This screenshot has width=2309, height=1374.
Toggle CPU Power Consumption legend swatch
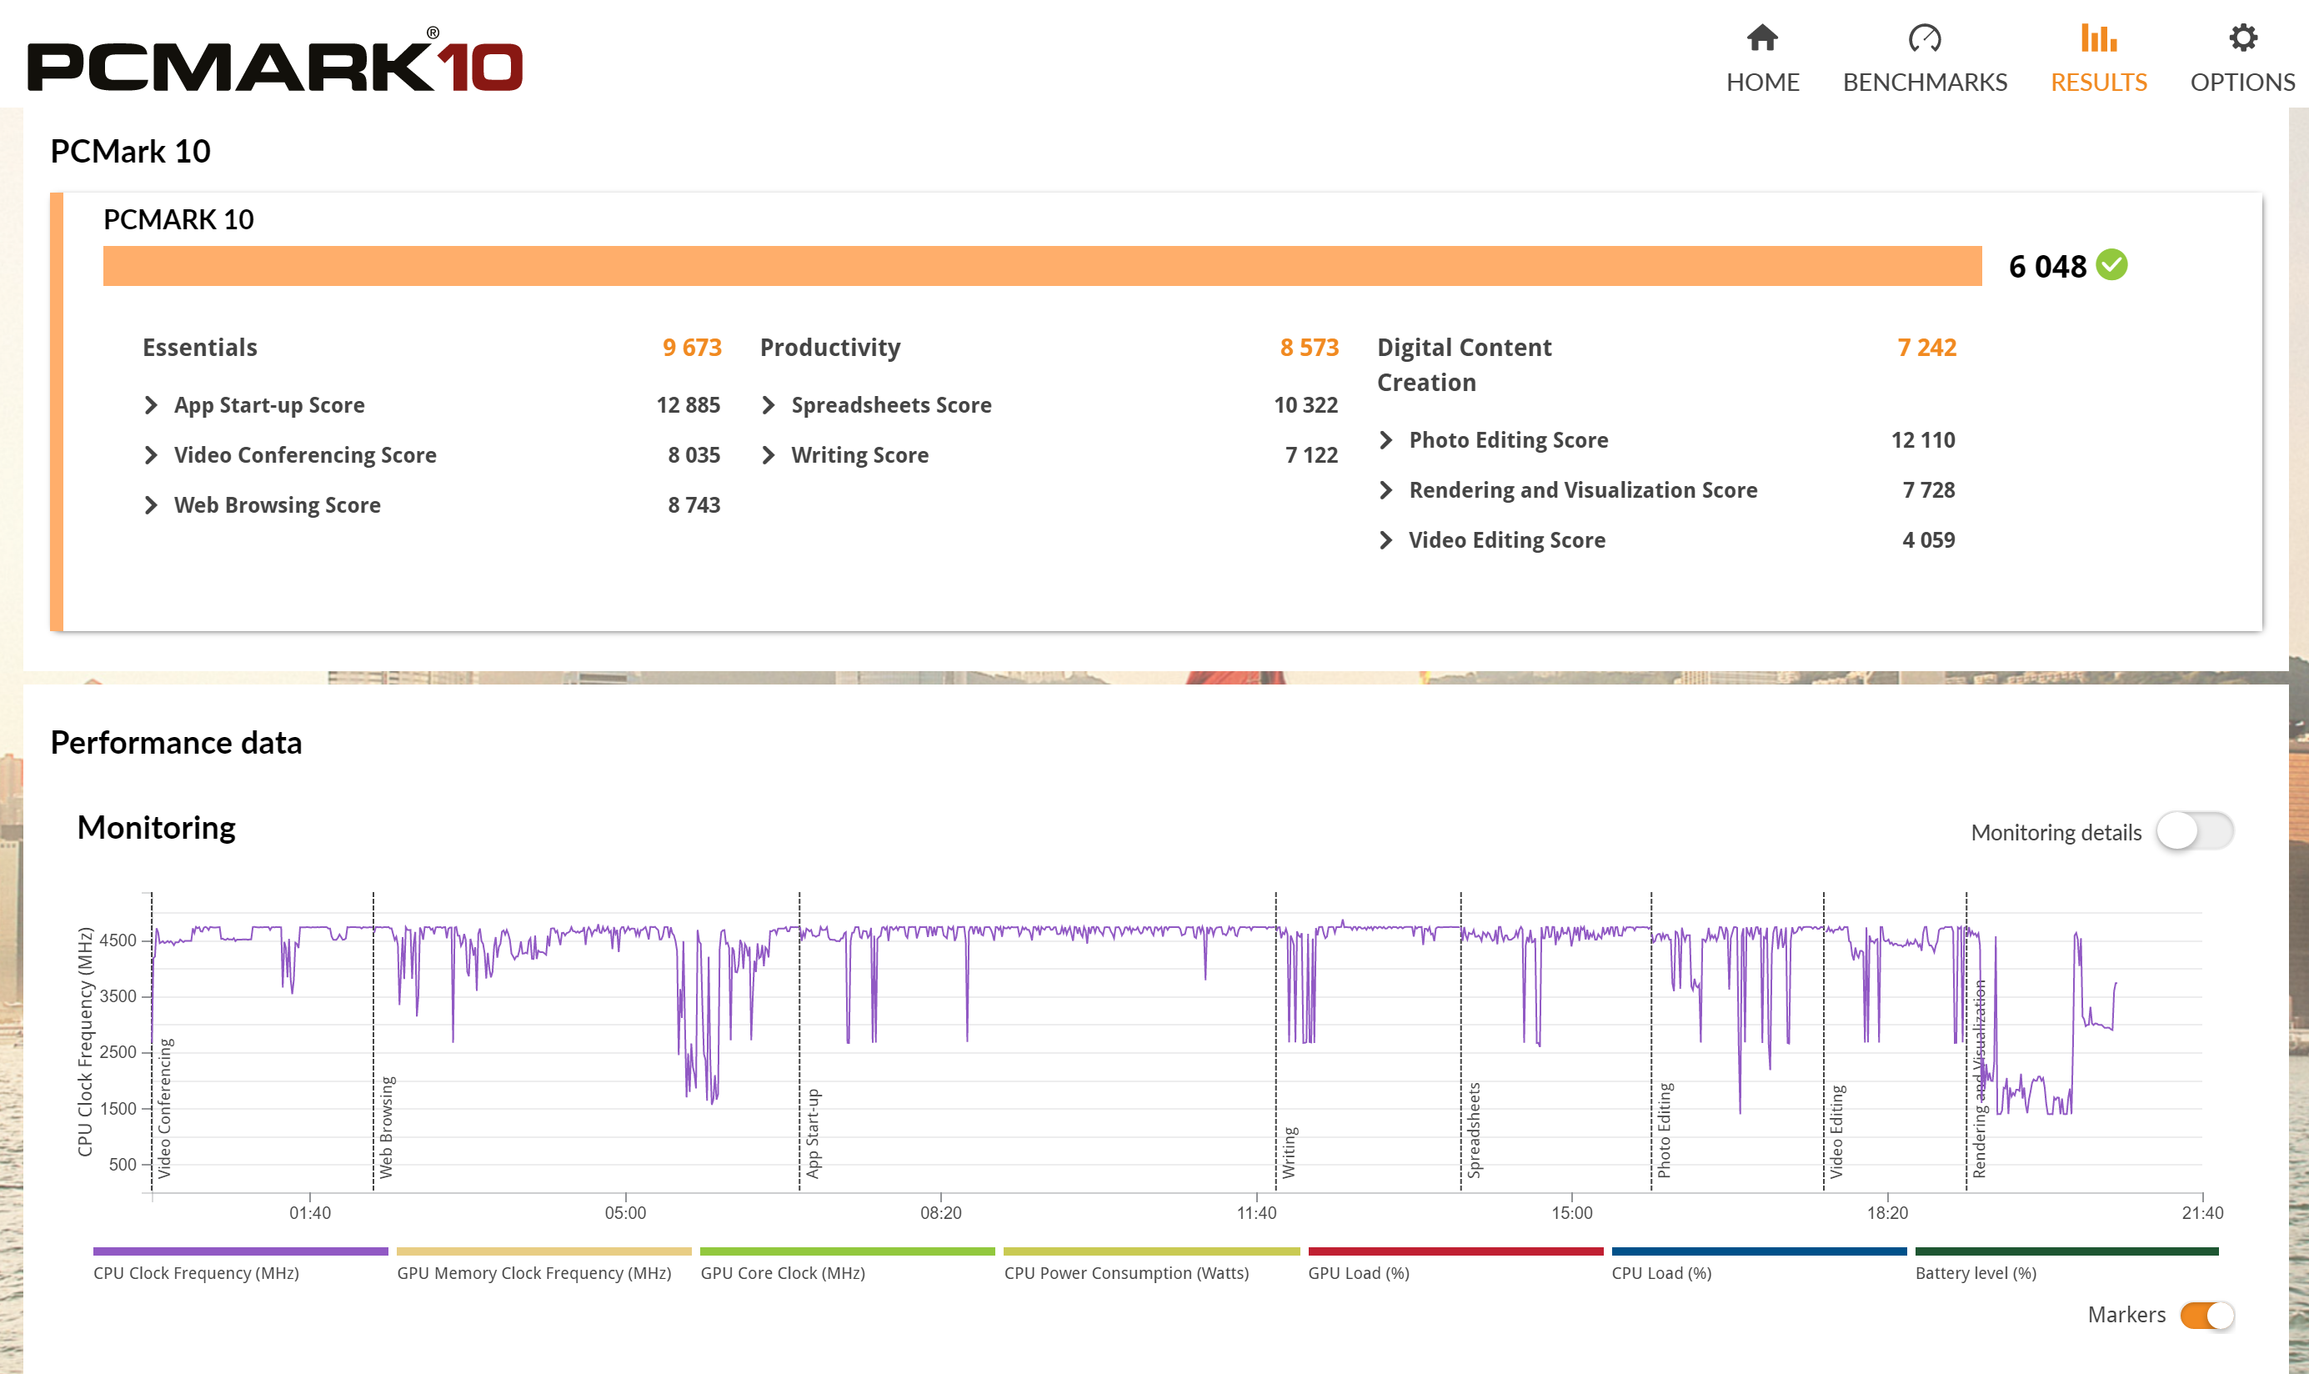[1151, 1251]
